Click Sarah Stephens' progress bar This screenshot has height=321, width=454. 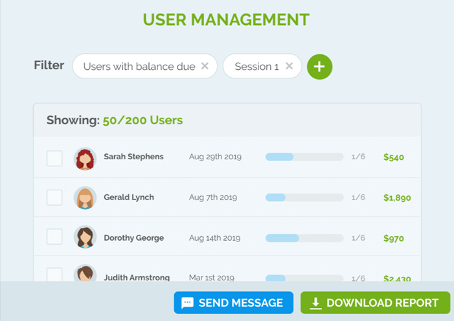pyautogui.click(x=304, y=157)
